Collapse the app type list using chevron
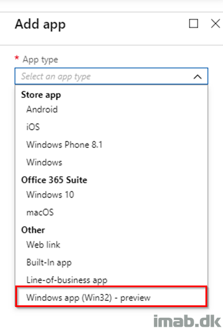The width and height of the screenshot is (223, 328). pyautogui.click(x=198, y=77)
